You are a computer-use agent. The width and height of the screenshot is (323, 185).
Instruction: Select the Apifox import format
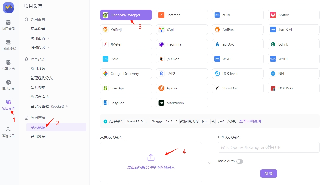[x=294, y=15]
